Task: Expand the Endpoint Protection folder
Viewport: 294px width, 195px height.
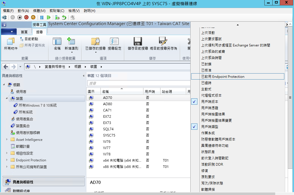Action: [7, 160]
